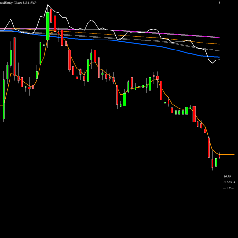Click the 'Days' label under the volume reading
Image resolution: width=238 pixels, height=238 pixels.
click(x=231, y=188)
